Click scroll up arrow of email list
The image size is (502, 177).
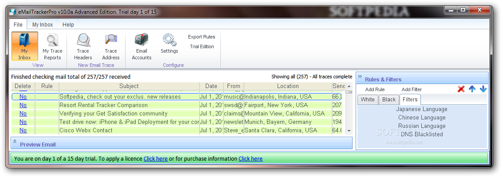pyautogui.click(x=349, y=86)
